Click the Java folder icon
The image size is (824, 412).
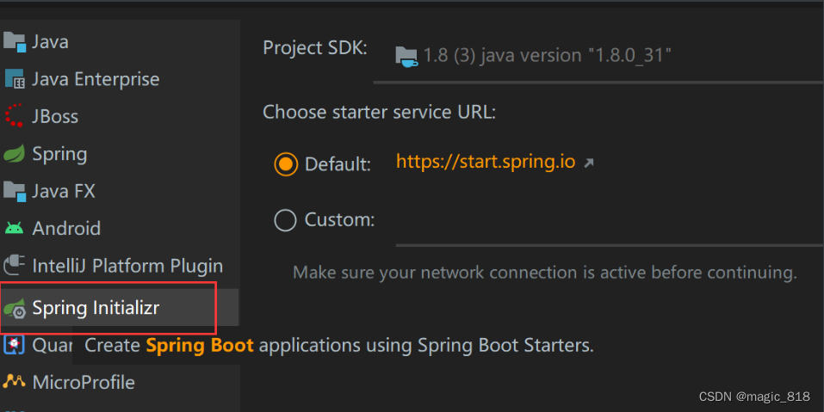(15, 42)
